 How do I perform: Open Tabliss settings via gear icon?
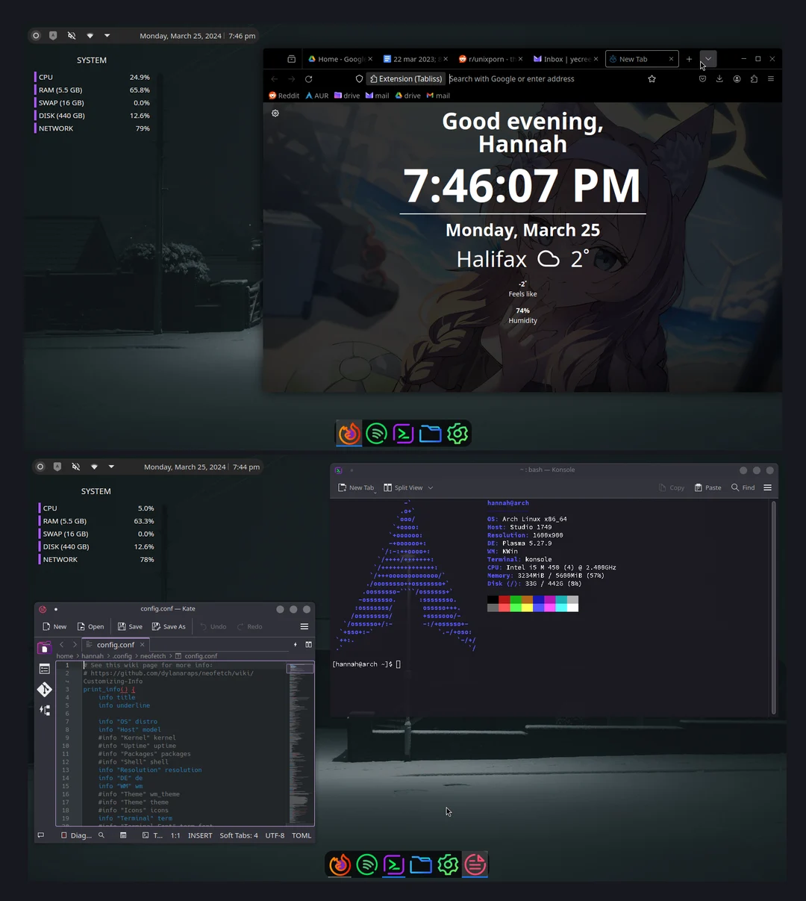pyautogui.click(x=275, y=113)
